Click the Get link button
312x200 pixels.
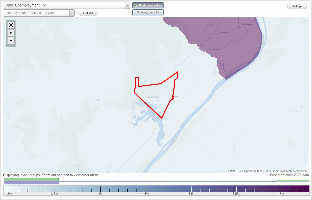(x=88, y=13)
